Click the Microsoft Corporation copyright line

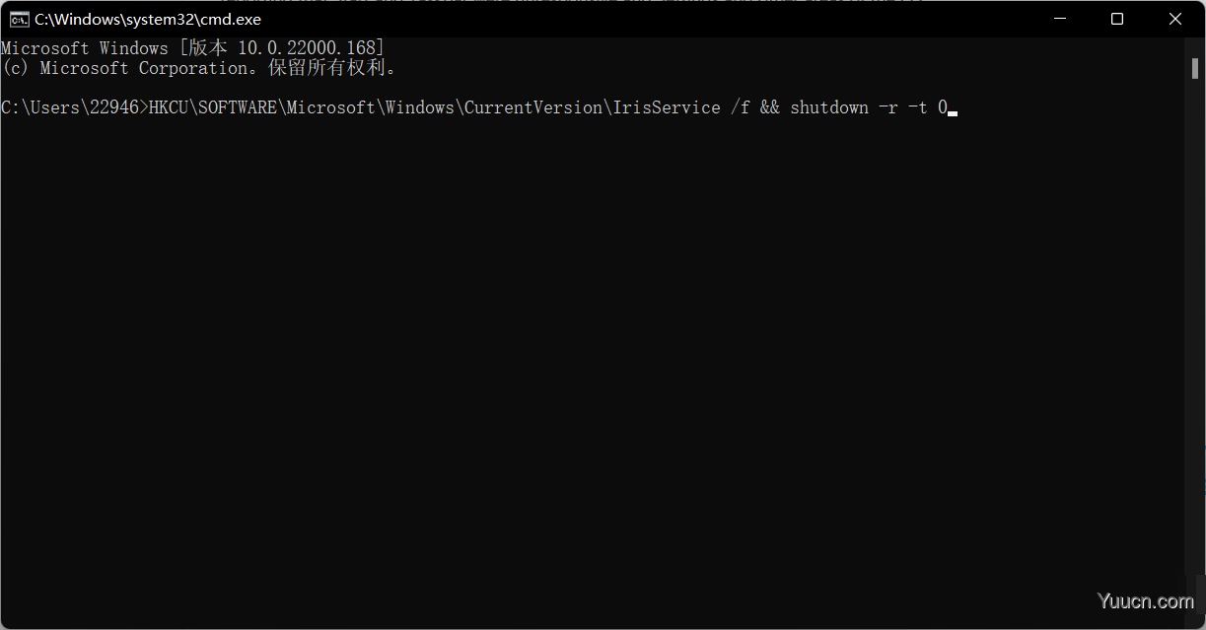(199, 68)
